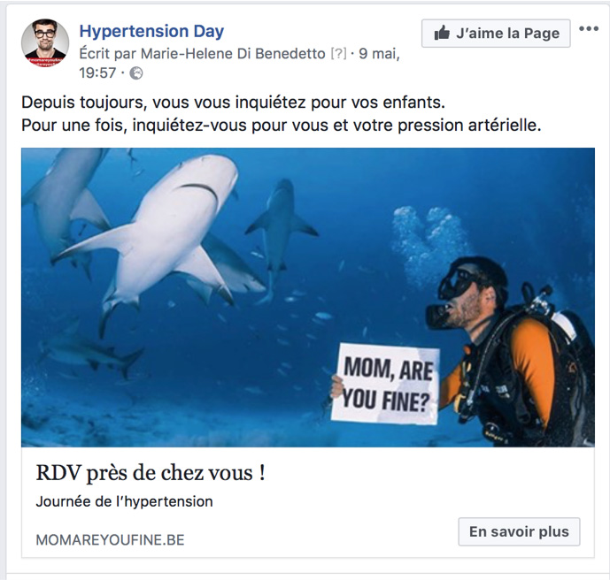This screenshot has height=580, width=610.
Task: Click the En savoir plus button
Action: (x=519, y=531)
